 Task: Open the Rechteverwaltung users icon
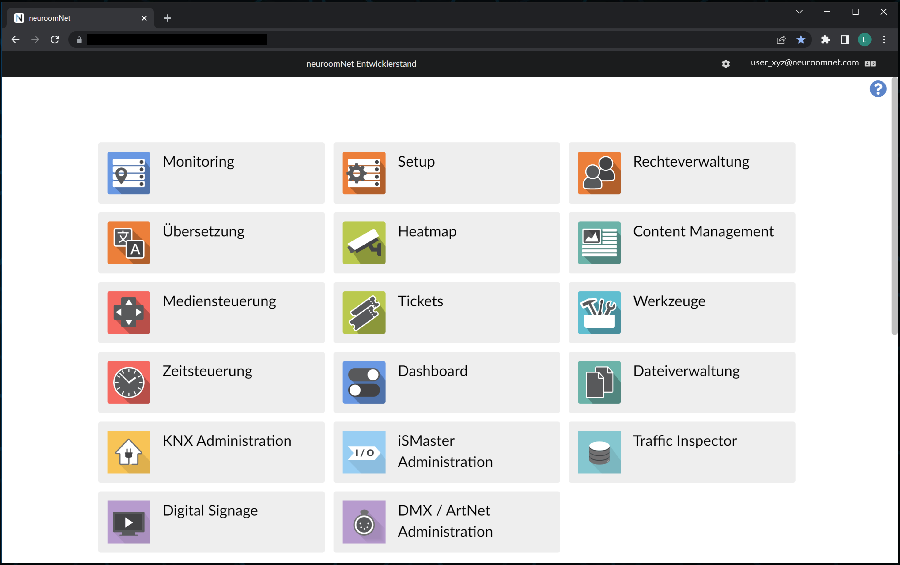599,173
